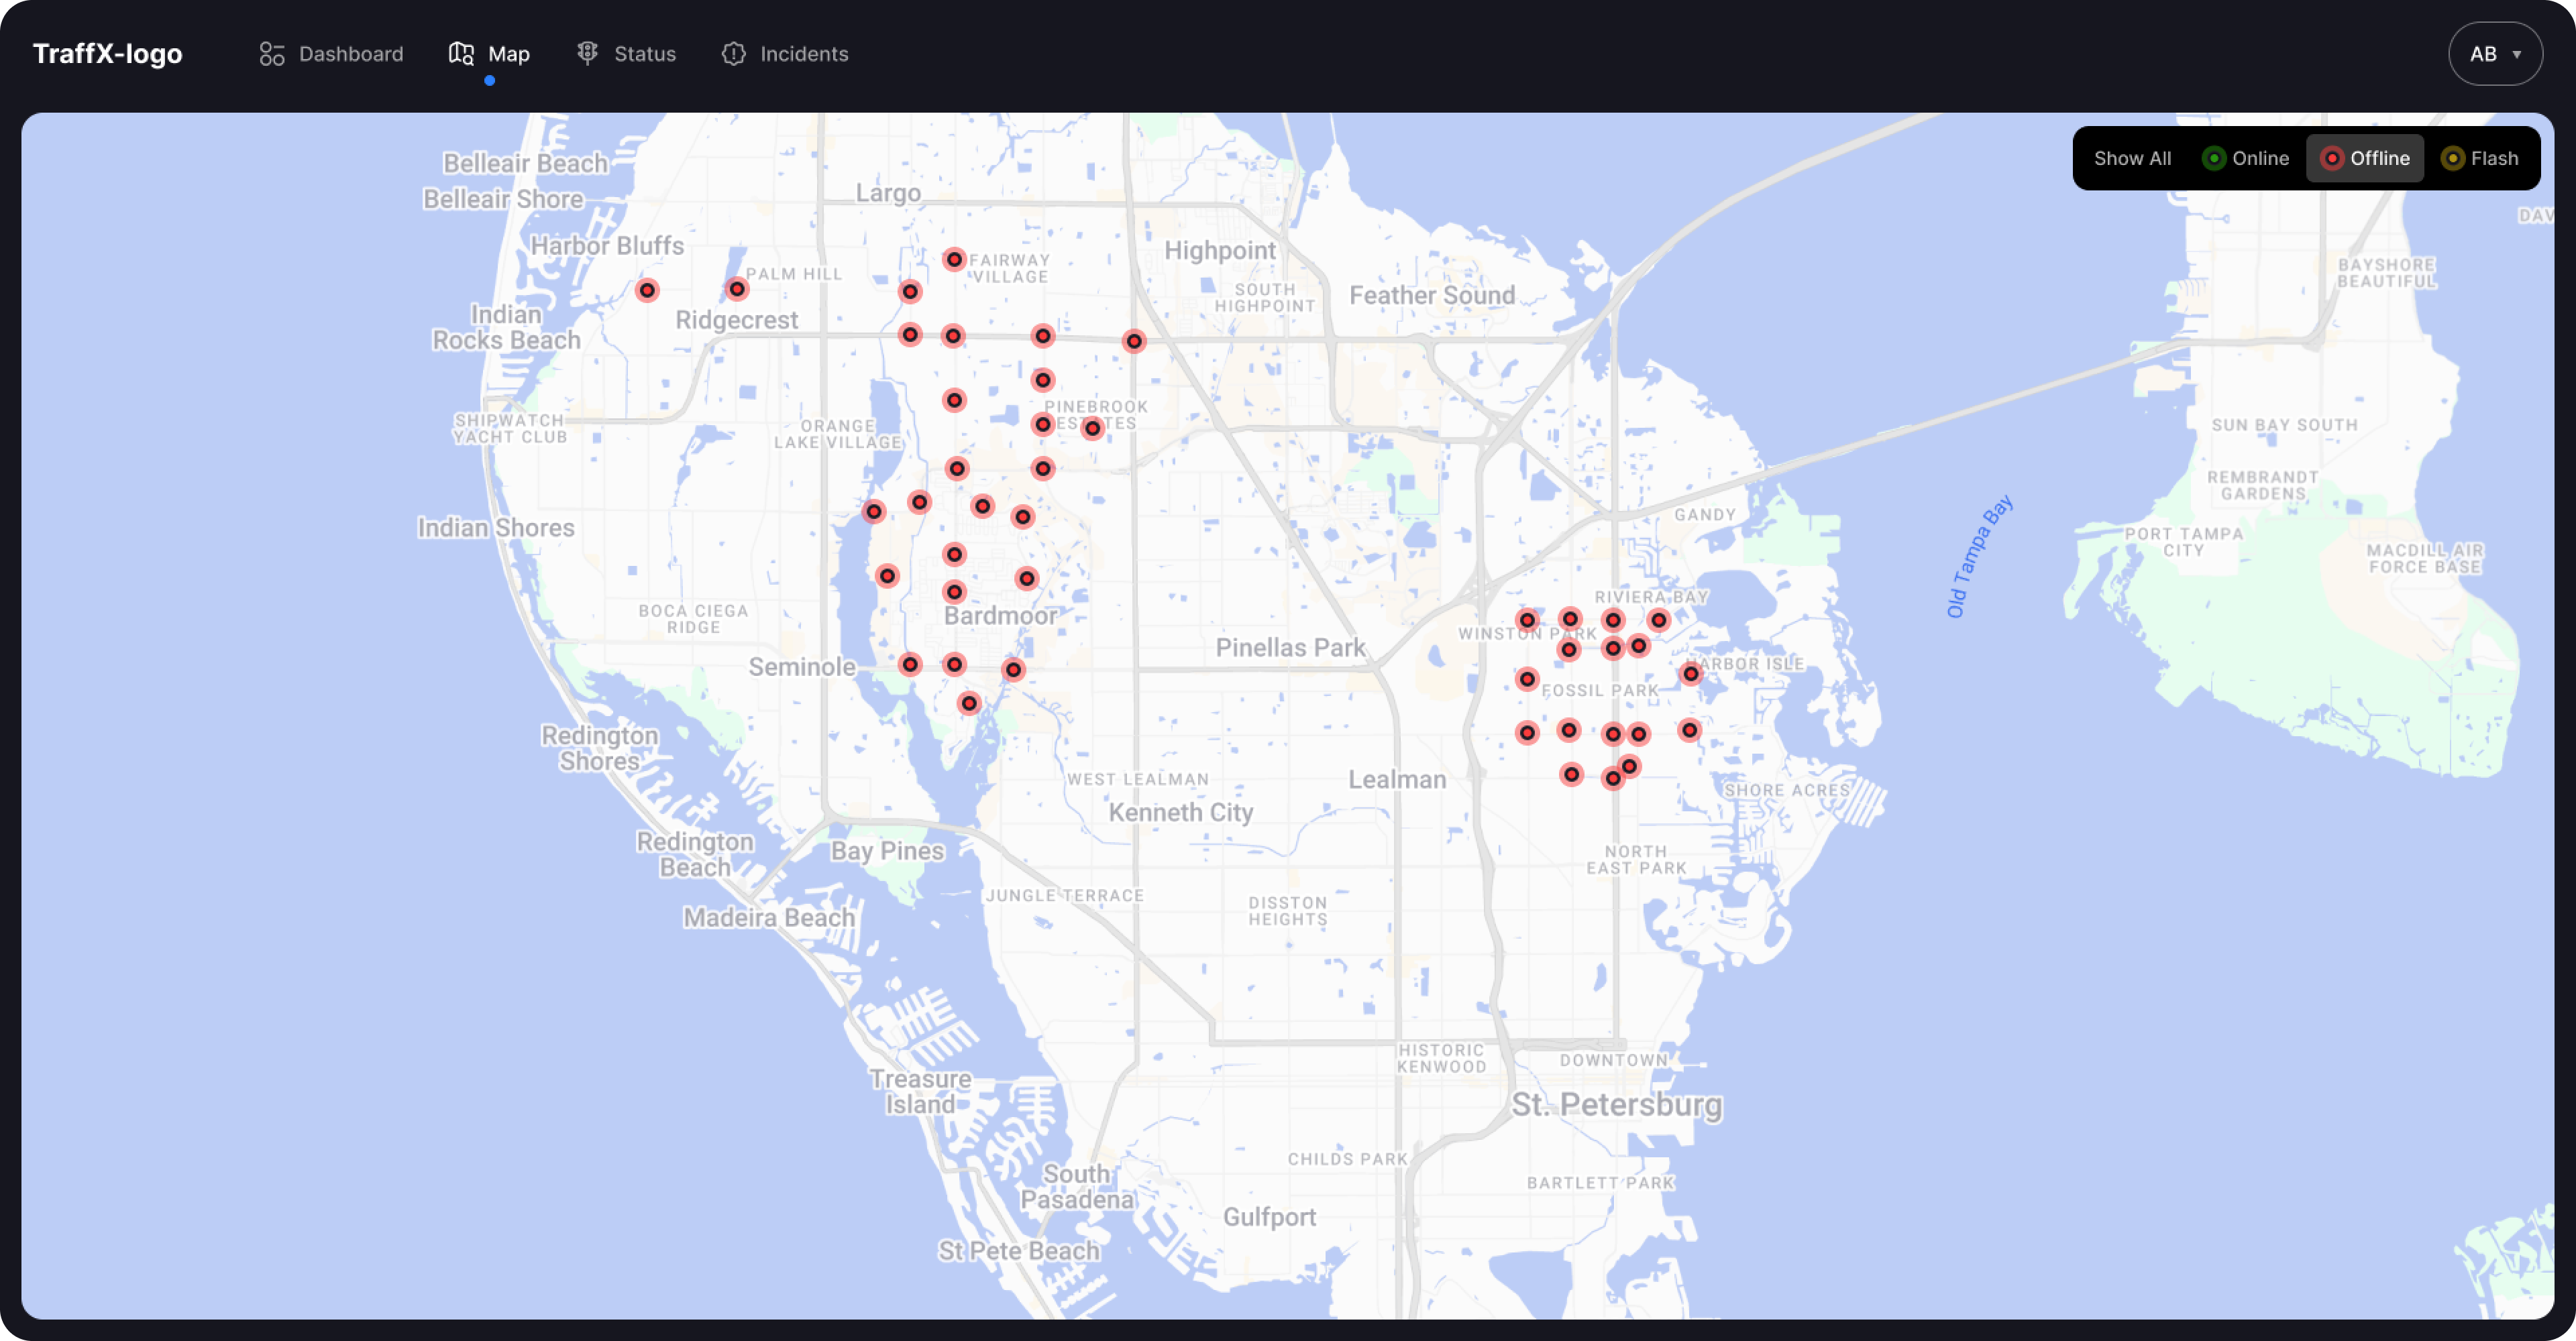Click the camera marker near Fairway Village
This screenshot has width=2576, height=1341.
(x=954, y=259)
